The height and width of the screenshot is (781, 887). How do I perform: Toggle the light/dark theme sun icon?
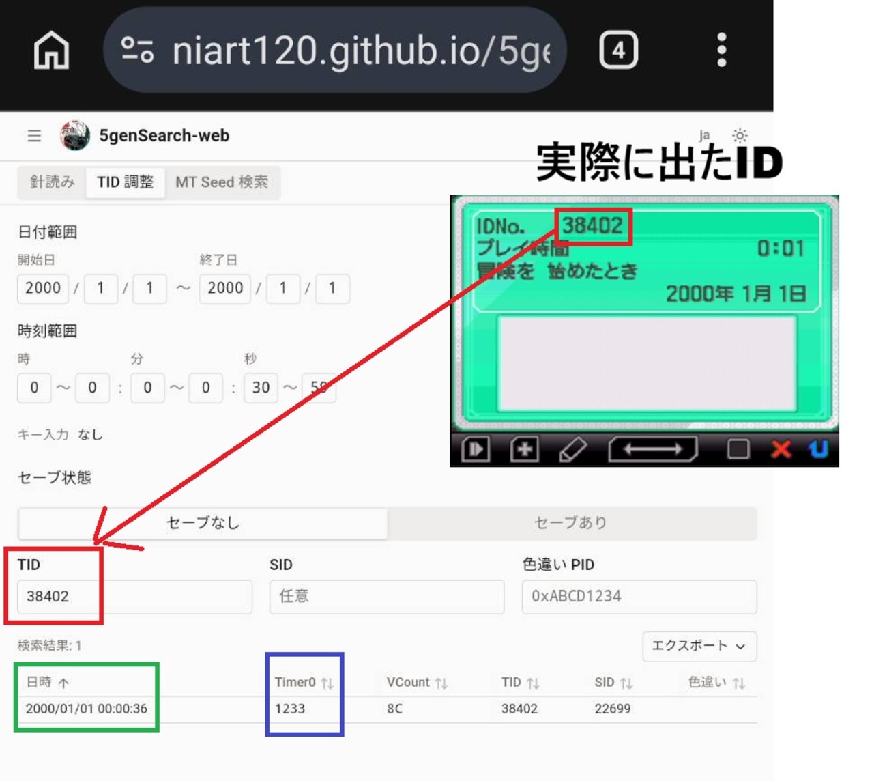pos(740,135)
